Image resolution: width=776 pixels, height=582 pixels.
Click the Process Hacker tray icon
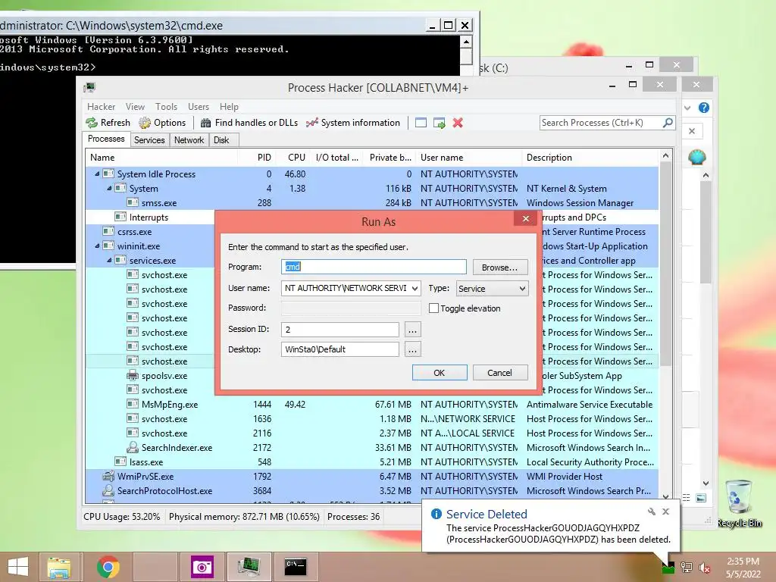click(x=668, y=567)
